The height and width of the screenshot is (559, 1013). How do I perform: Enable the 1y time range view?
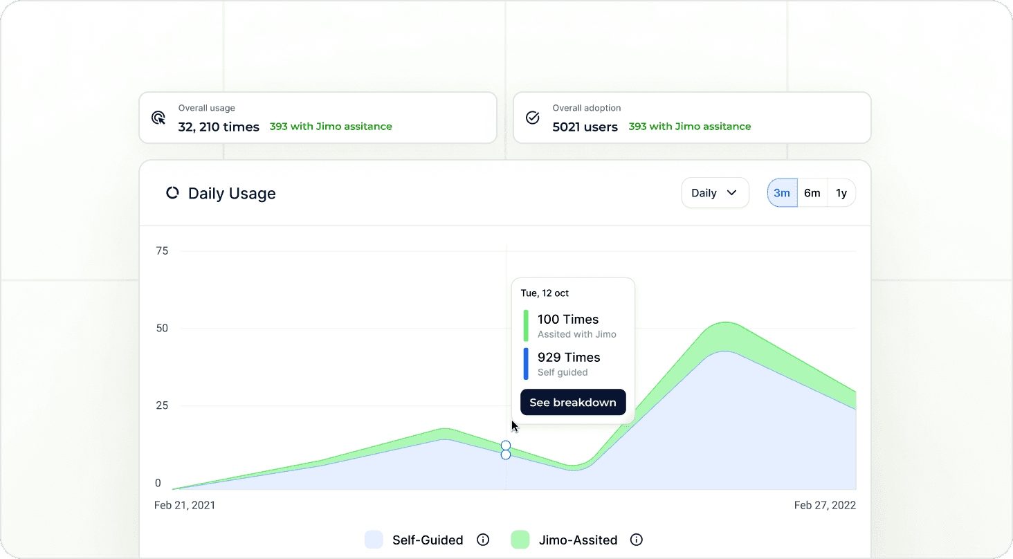tap(841, 192)
